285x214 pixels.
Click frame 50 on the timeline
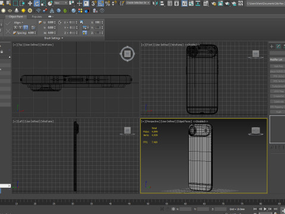pyautogui.click(x=148, y=203)
